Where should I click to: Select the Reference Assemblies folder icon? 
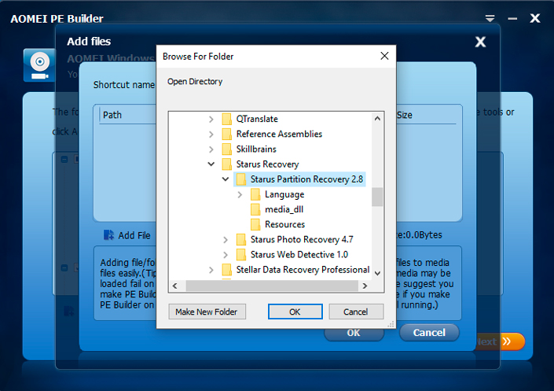226,134
